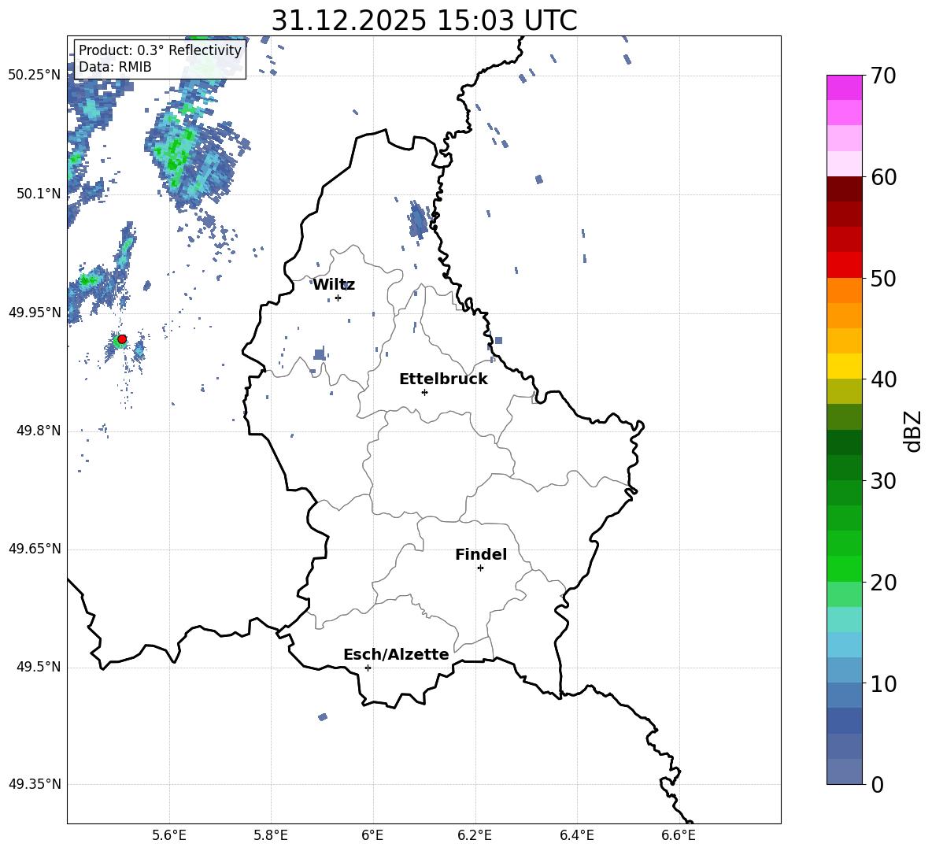Screen dimensions: 932x851
Task: Click the 49.5°N latitude label
Action: [39, 668]
